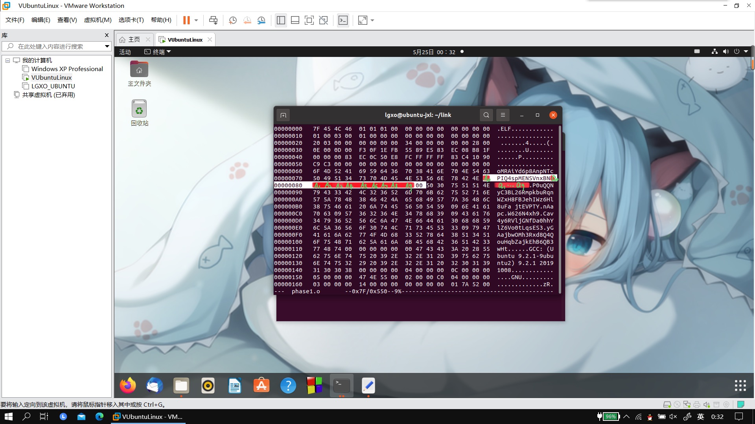The height and width of the screenshot is (424, 755).
Task: Enter full screen mode
Action: click(x=309, y=20)
